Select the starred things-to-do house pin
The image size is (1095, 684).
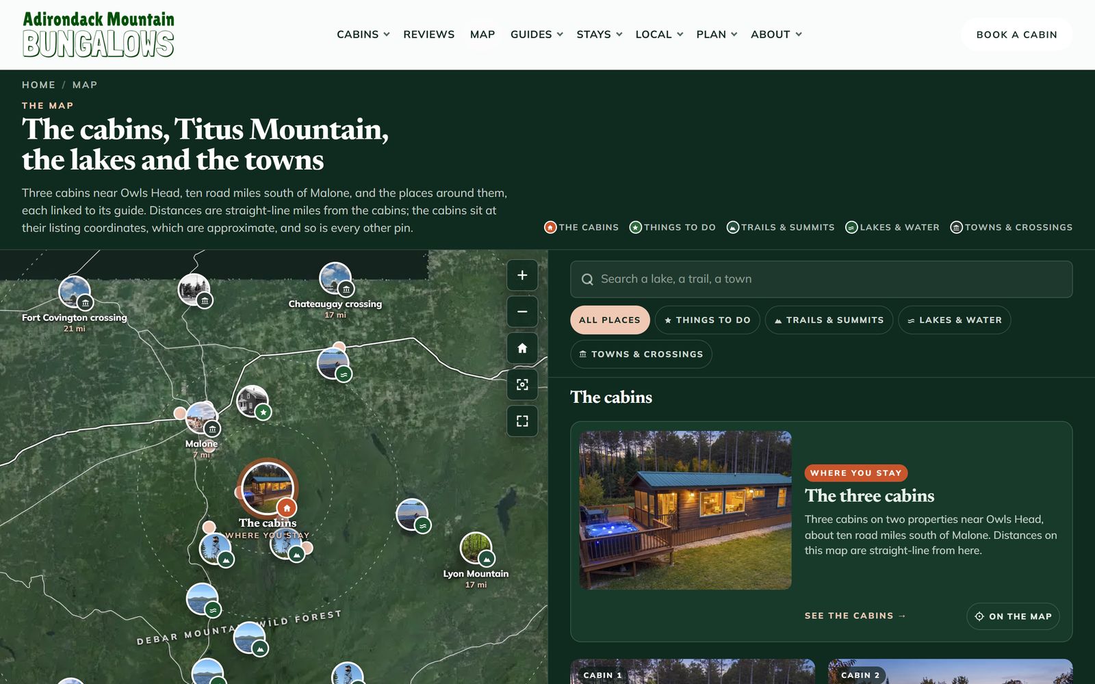tap(253, 402)
